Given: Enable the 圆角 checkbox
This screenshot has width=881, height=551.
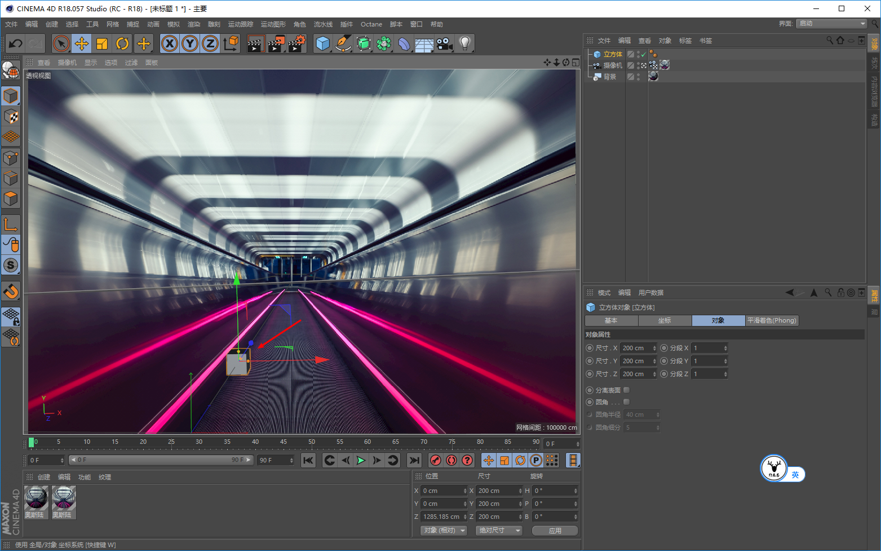Looking at the screenshot, I should pos(626,402).
